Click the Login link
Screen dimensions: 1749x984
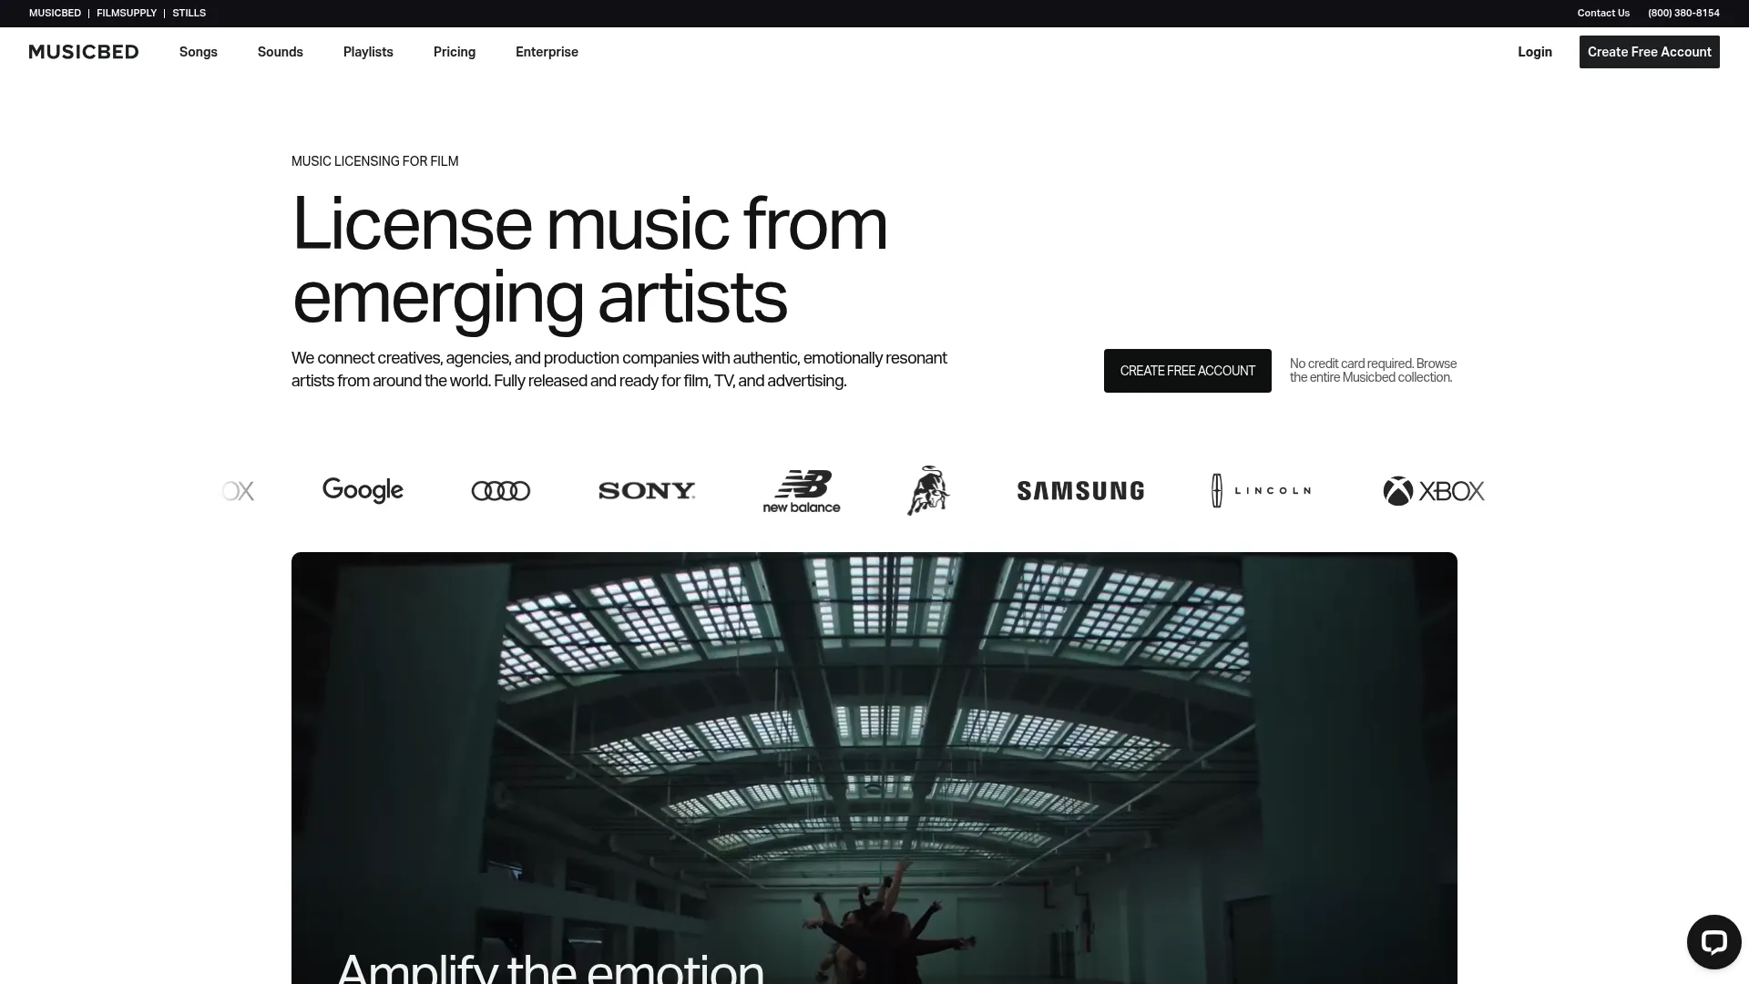point(1535,52)
